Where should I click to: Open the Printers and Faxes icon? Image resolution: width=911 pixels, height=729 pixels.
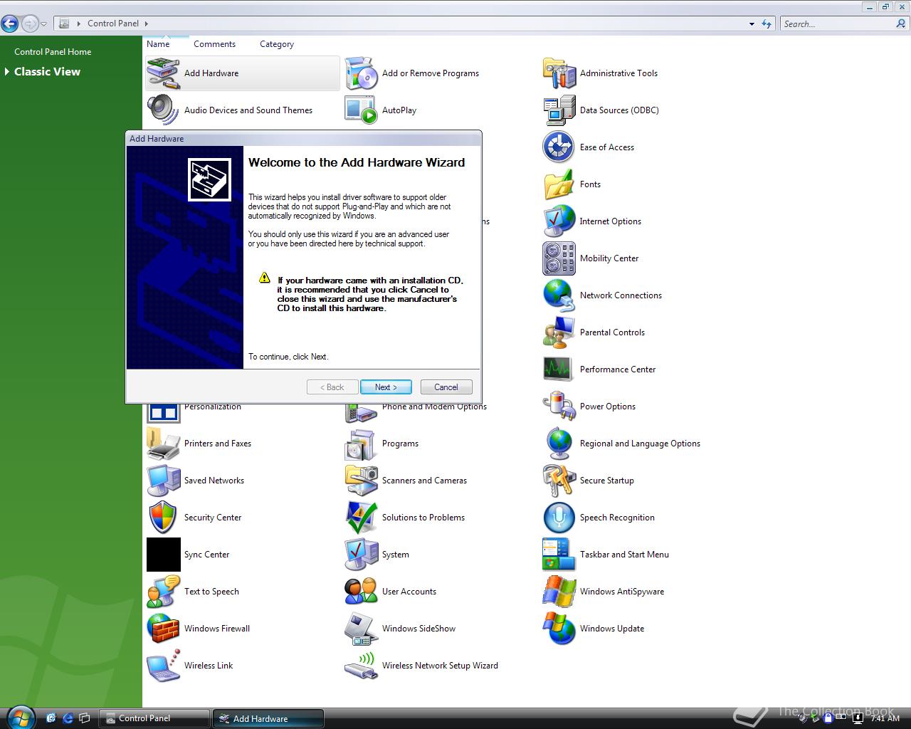click(x=163, y=444)
